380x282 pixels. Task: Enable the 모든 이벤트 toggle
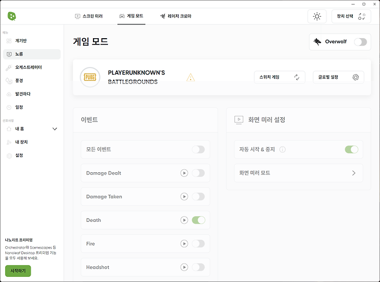pyautogui.click(x=198, y=149)
